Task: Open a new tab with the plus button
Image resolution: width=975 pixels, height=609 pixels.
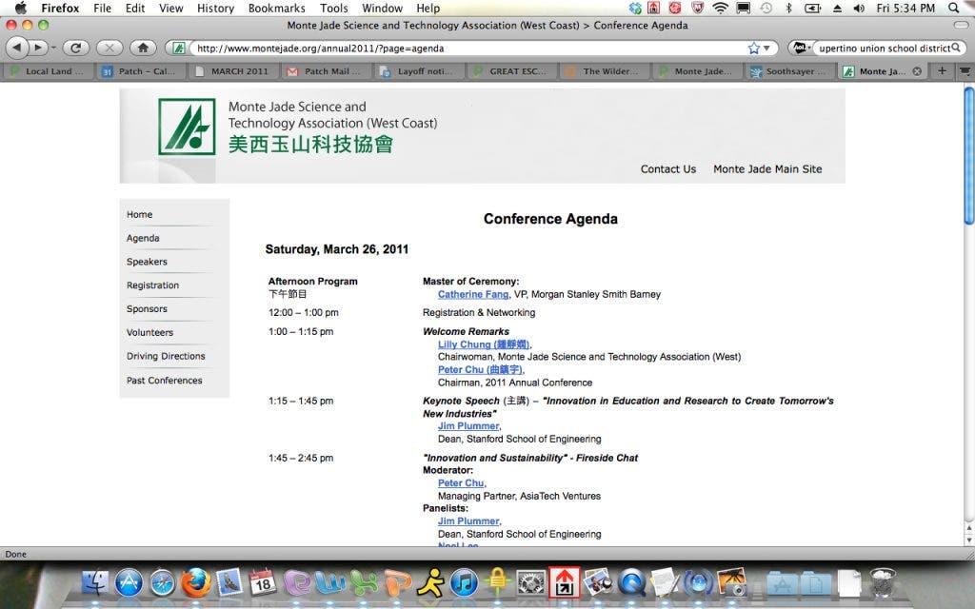Action: click(x=942, y=70)
